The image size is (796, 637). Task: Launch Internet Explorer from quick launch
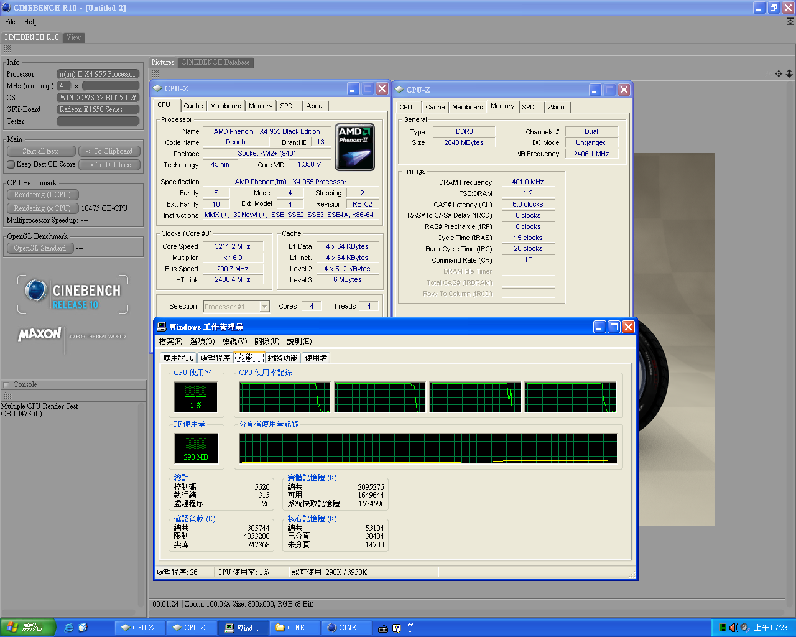pos(69,628)
